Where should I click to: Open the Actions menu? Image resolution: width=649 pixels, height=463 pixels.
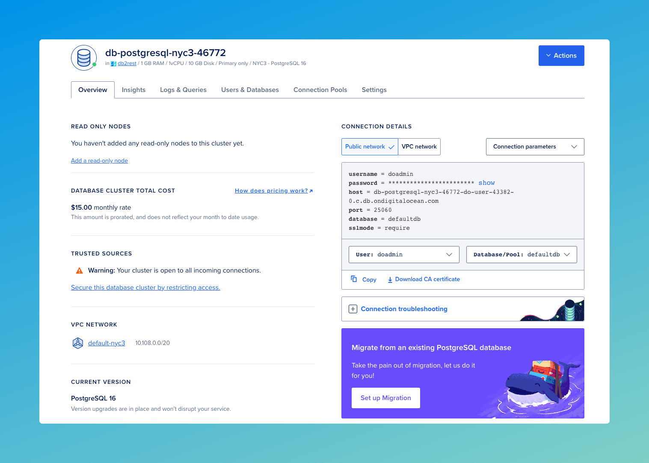[561, 55]
